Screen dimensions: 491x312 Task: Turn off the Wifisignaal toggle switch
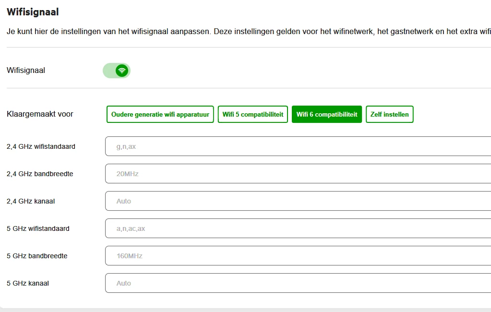tap(117, 71)
